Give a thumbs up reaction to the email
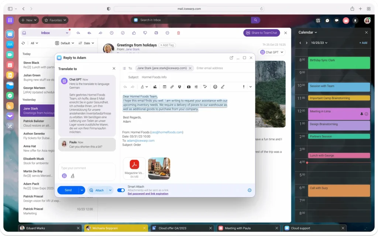Image resolution: width=378 pixels, height=236 pixels. pyautogui.click(x=134, y=33)
